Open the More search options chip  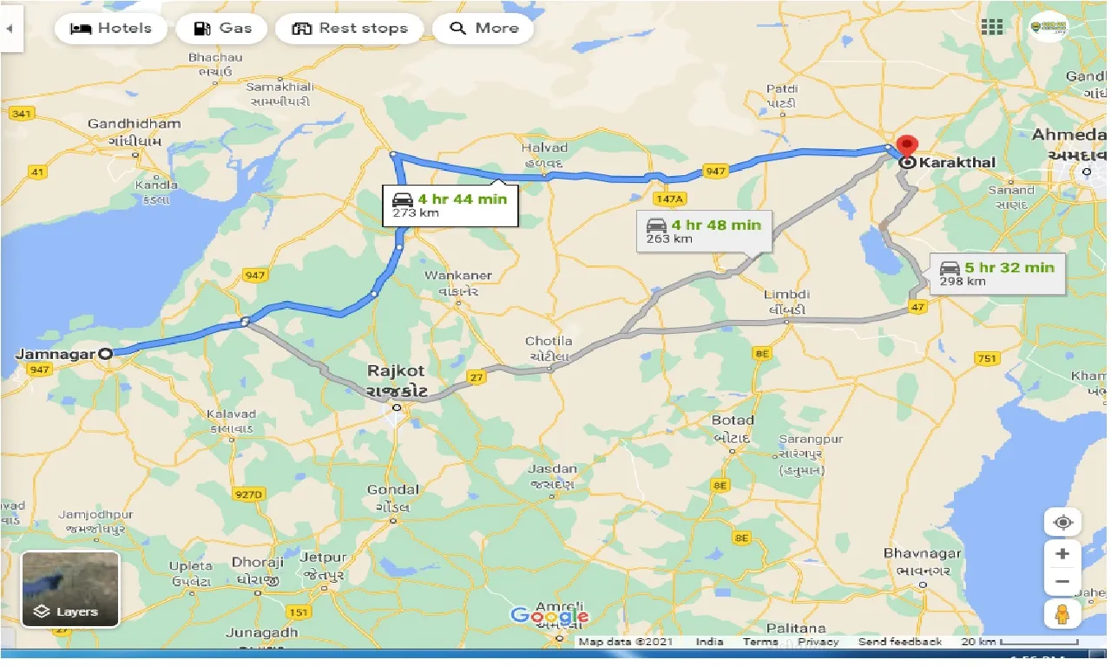tap(483, 28)
